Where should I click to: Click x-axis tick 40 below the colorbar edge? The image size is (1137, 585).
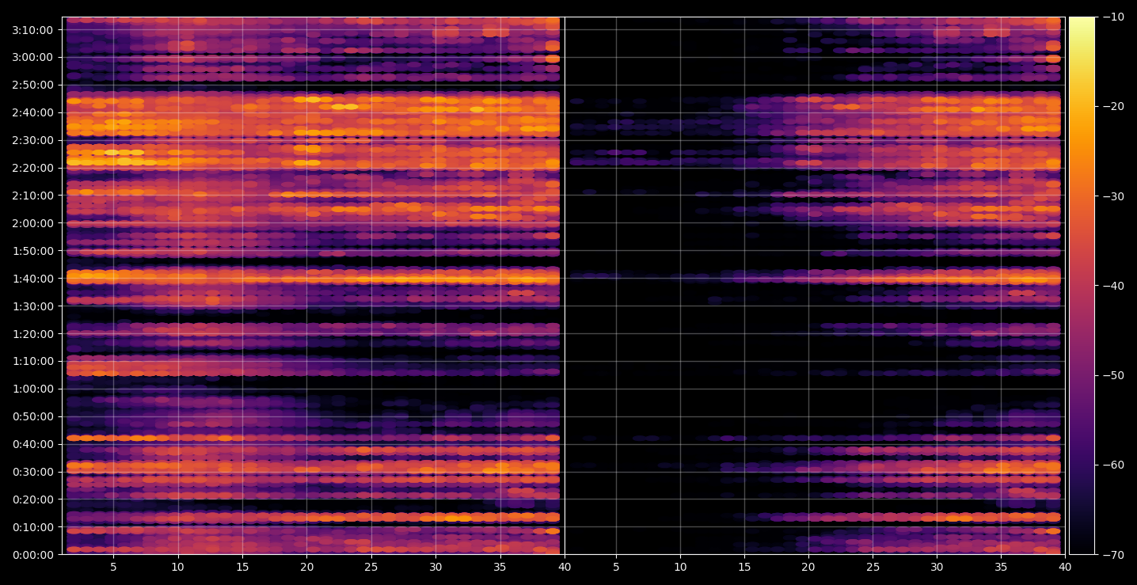click(1065, 568)
